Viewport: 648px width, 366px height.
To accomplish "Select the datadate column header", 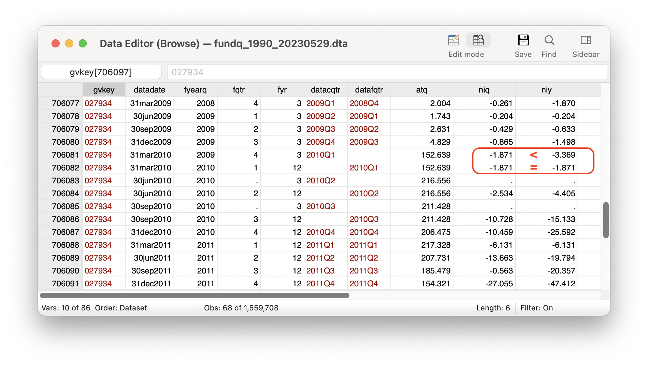I will tap(149, 90).
